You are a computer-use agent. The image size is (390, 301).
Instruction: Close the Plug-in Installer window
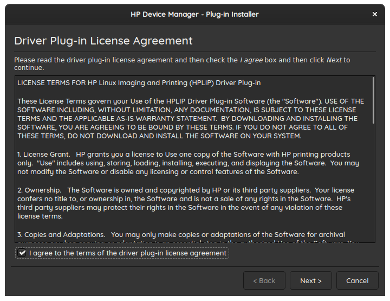tap(375, 14)
